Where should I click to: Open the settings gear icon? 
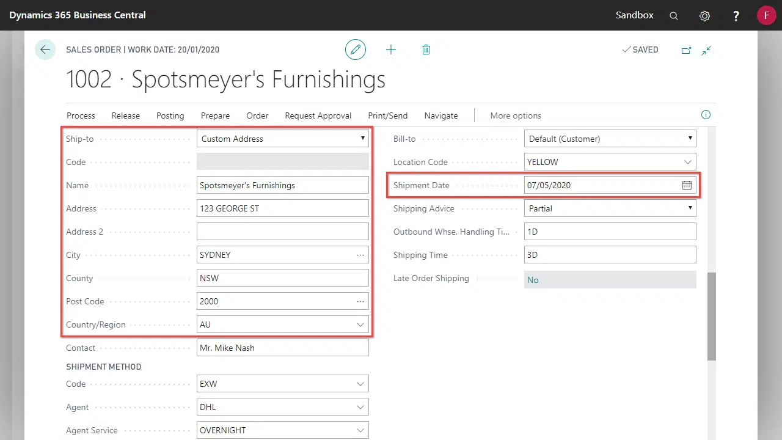(704, 16)
